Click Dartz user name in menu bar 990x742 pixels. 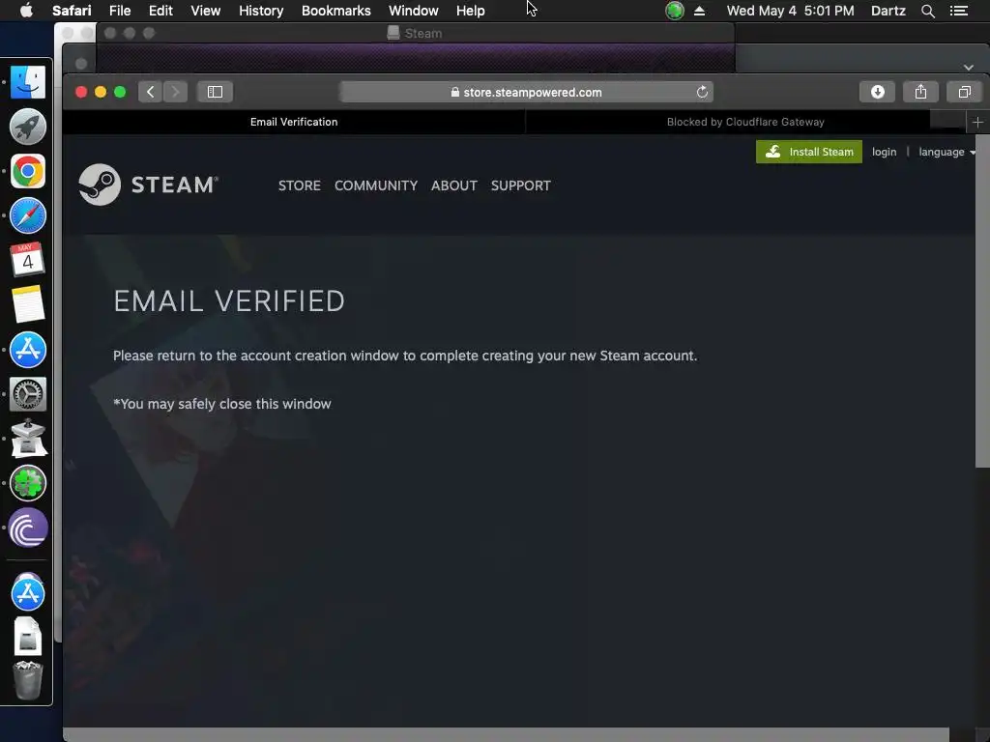(x=888, y=11)
